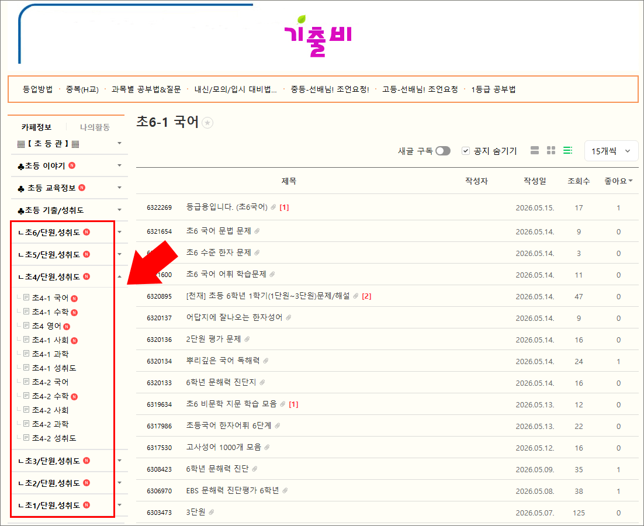
Task: Open 중등-선배님! 조언요청! menu item
Action: pyautogui.click(x=330, y=89)
